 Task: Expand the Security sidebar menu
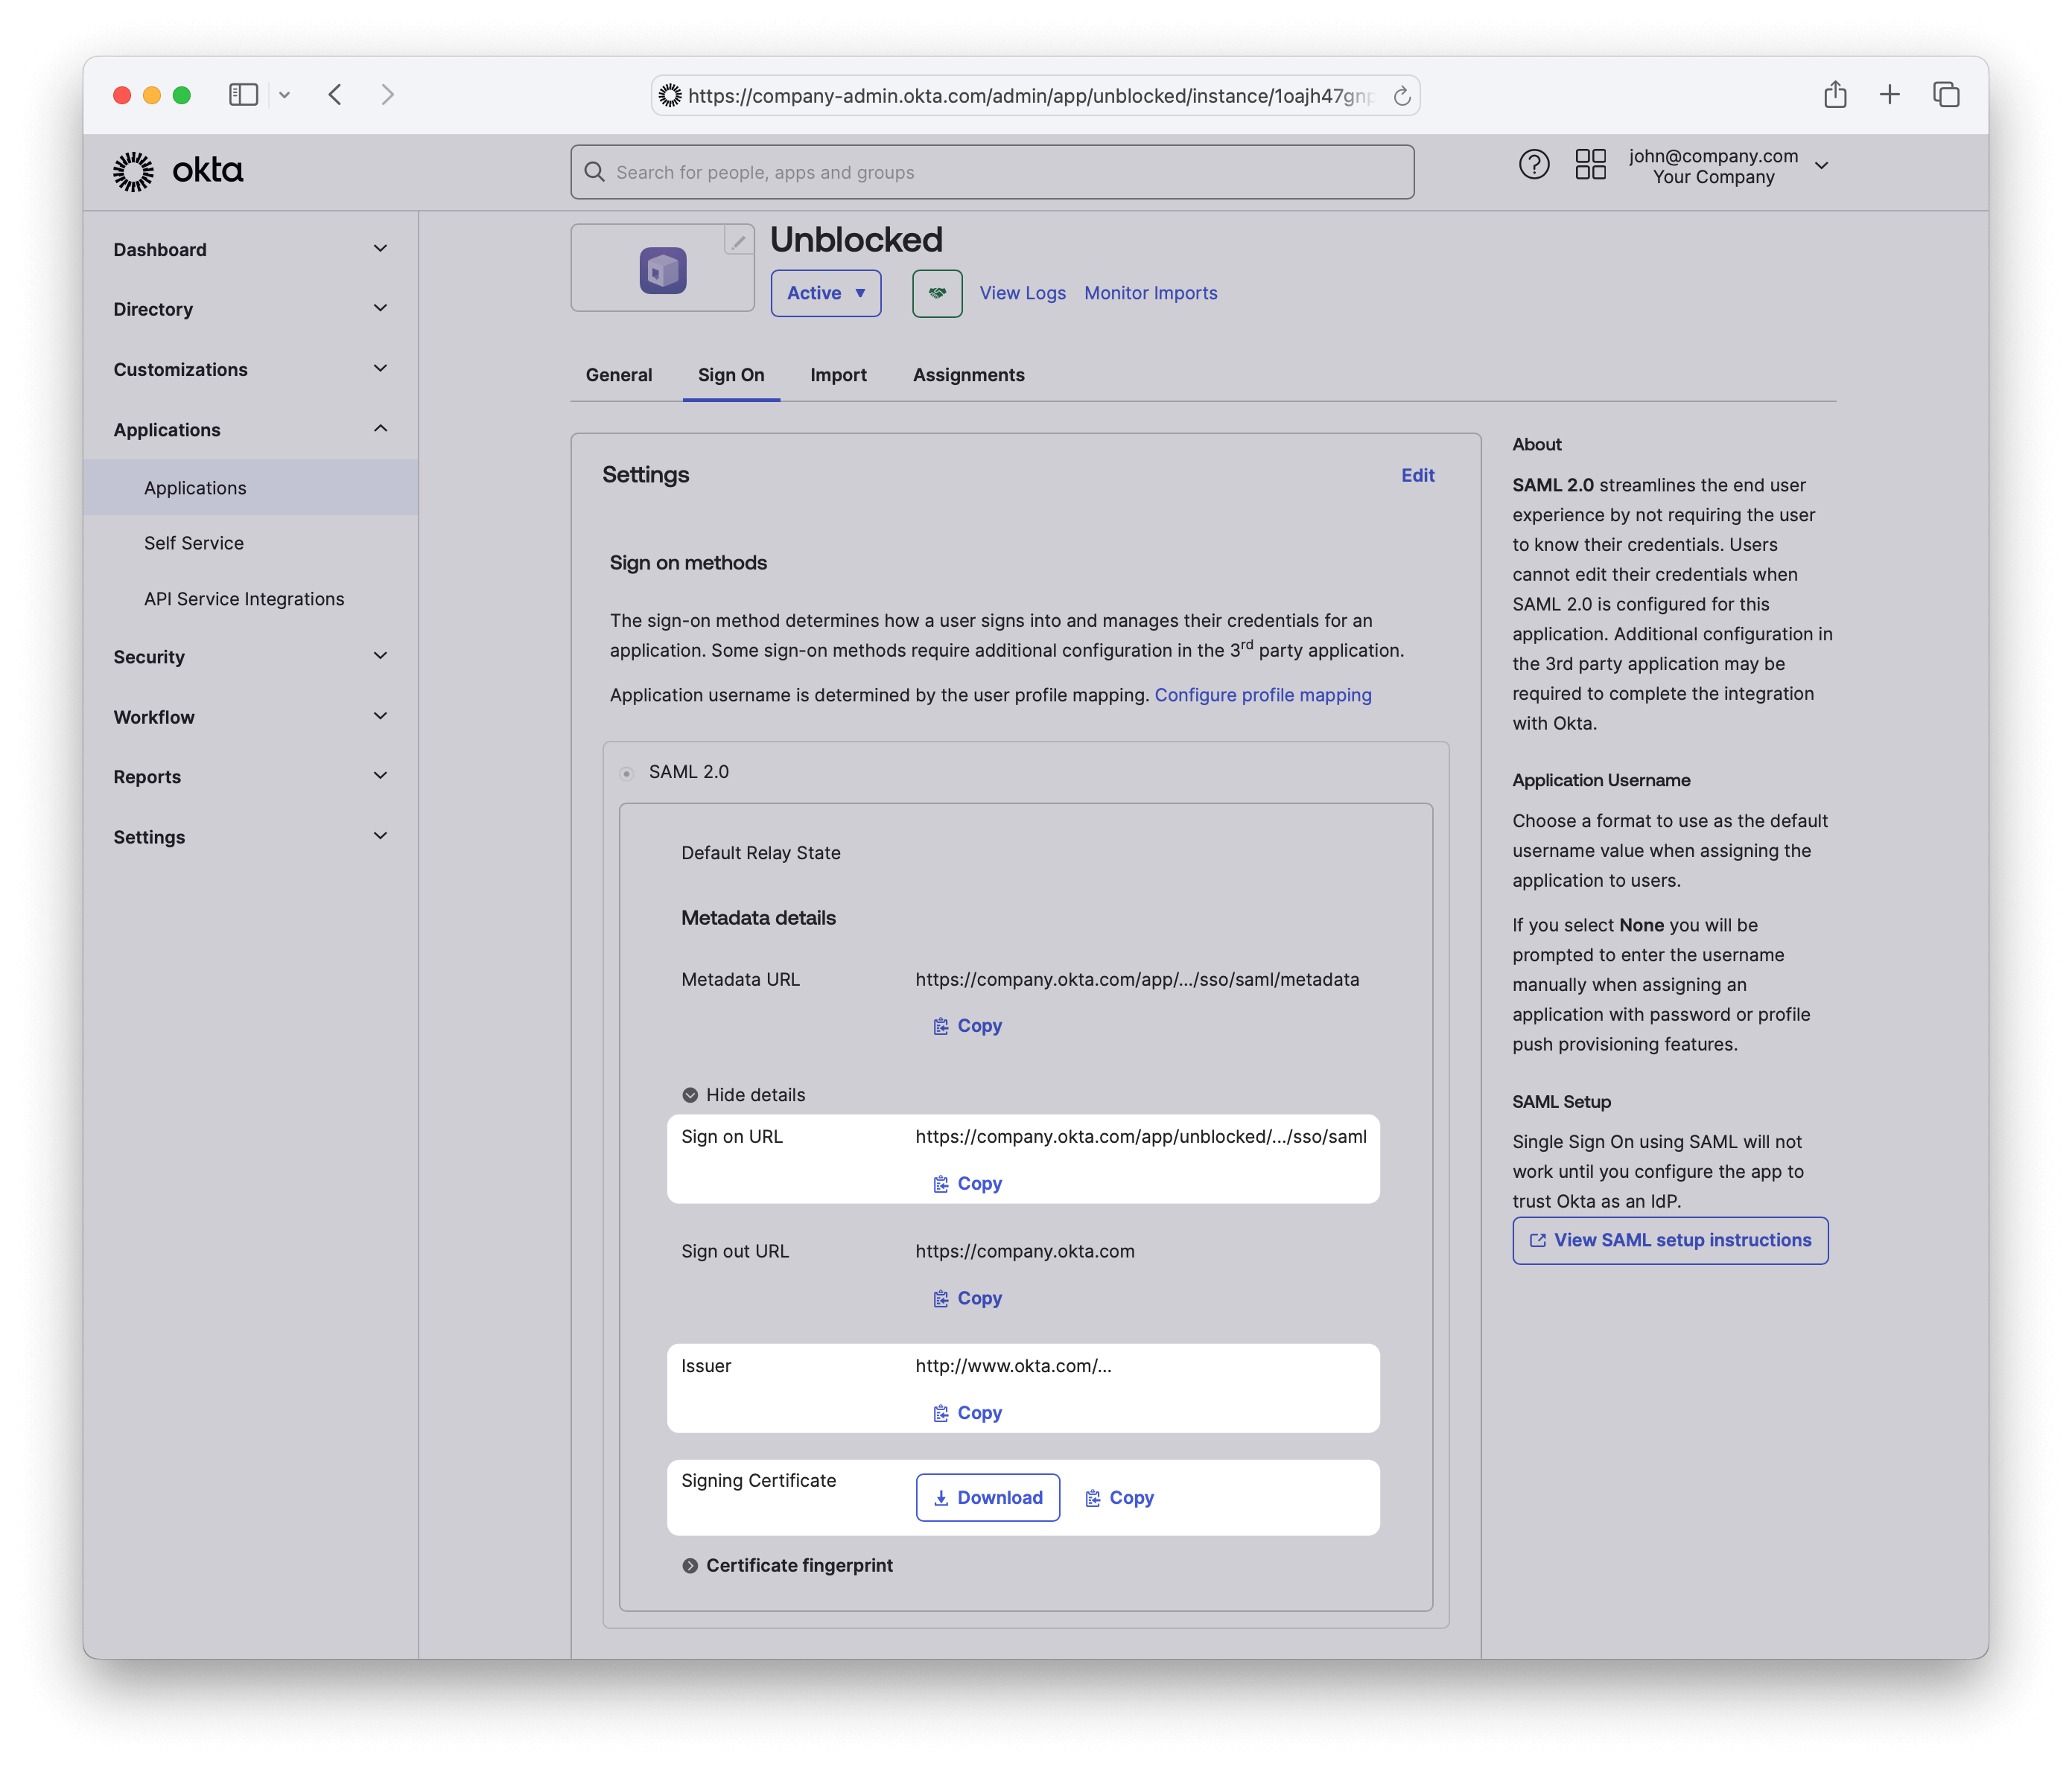pos(250,656)
